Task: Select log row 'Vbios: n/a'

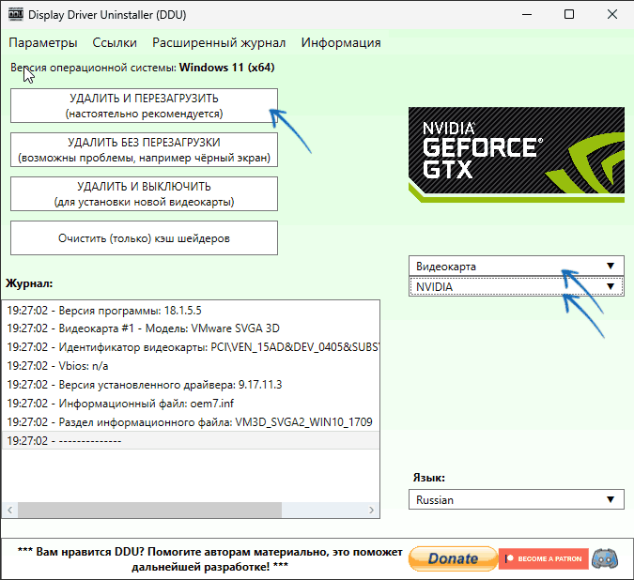Action: click(191, 366)
